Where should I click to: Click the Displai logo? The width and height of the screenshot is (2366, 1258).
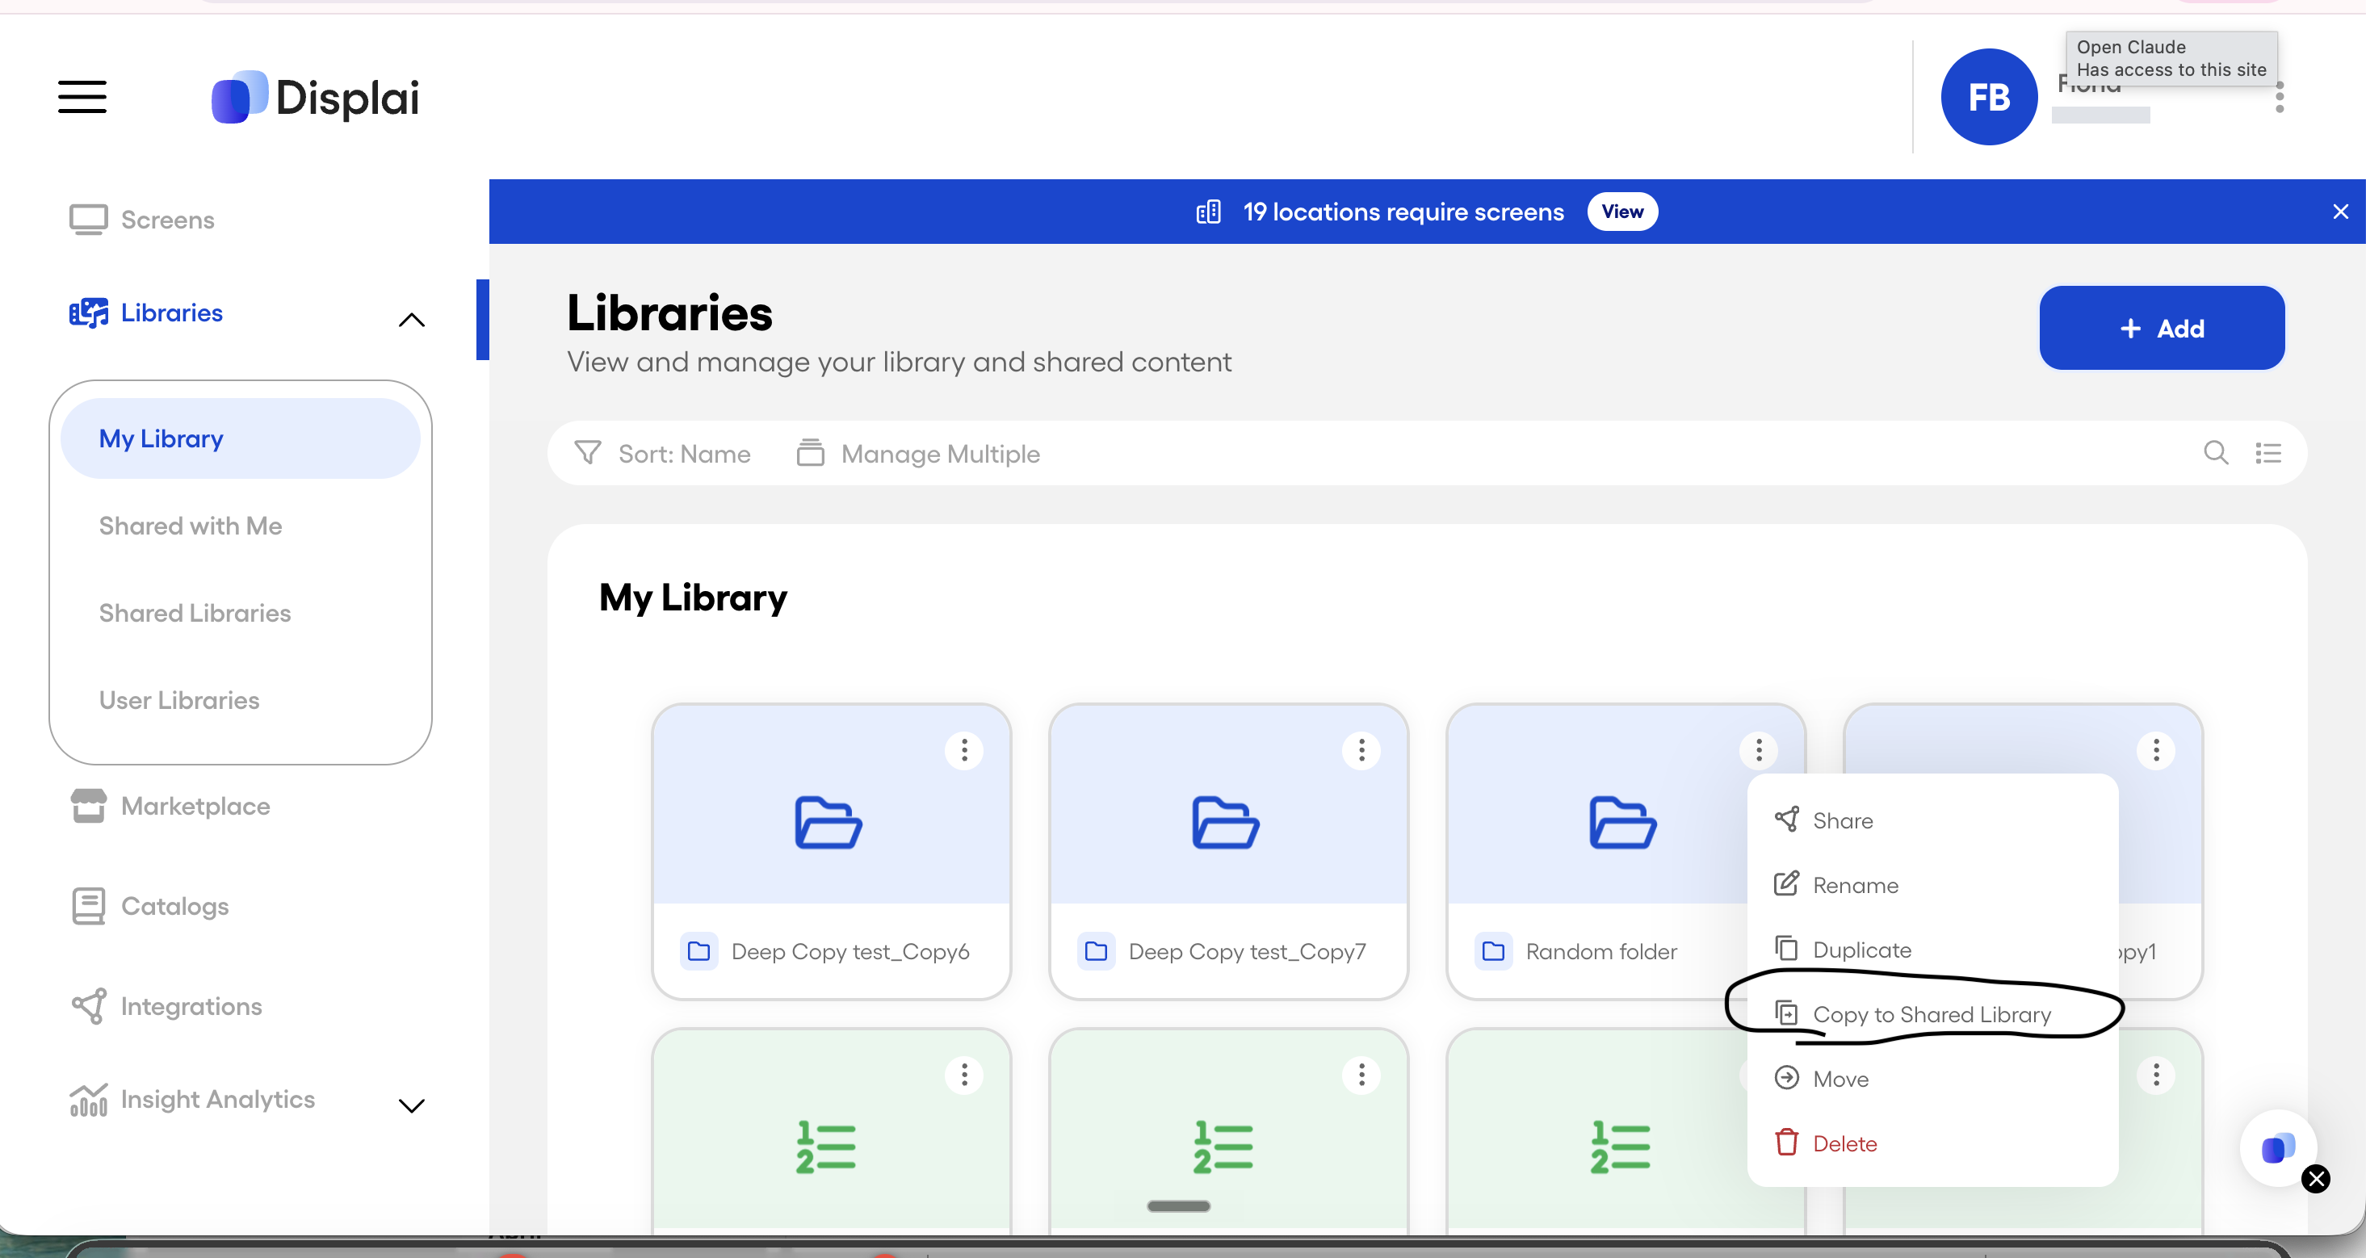[x=315, y=98]
